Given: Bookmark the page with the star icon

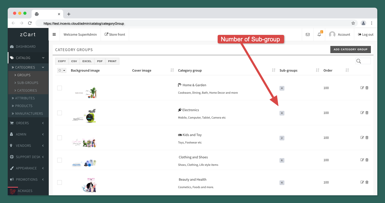Looking at the screenshot, I should click(353, 23).
